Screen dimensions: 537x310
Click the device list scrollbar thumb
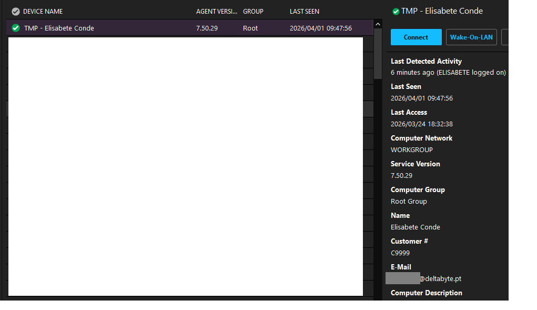(x=378, y=54)
